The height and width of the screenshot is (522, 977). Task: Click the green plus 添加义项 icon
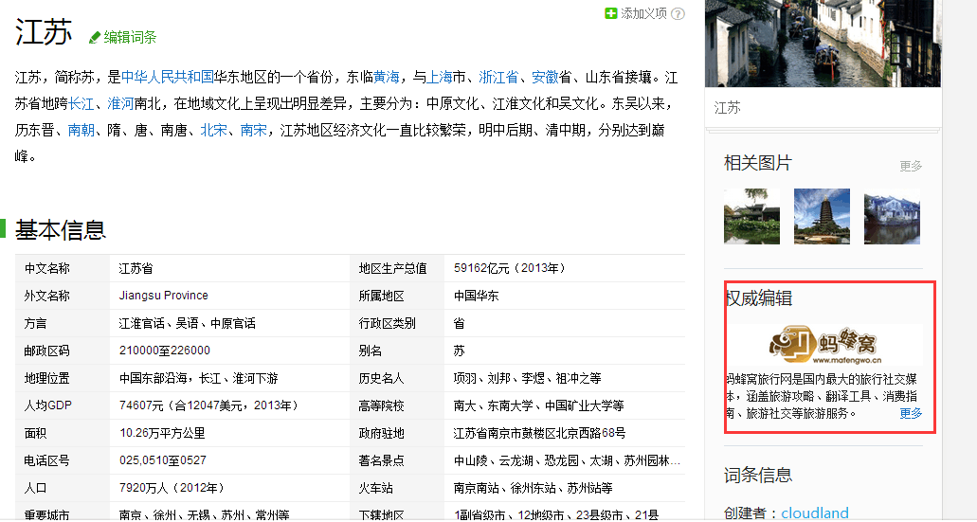tap(611, 13)
